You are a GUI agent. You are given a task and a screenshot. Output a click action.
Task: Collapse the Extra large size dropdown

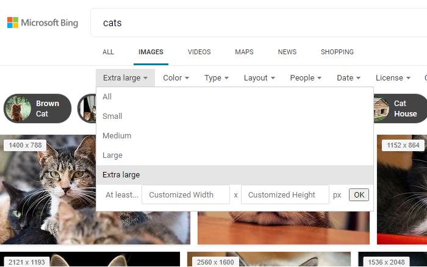tap(125, 78)
